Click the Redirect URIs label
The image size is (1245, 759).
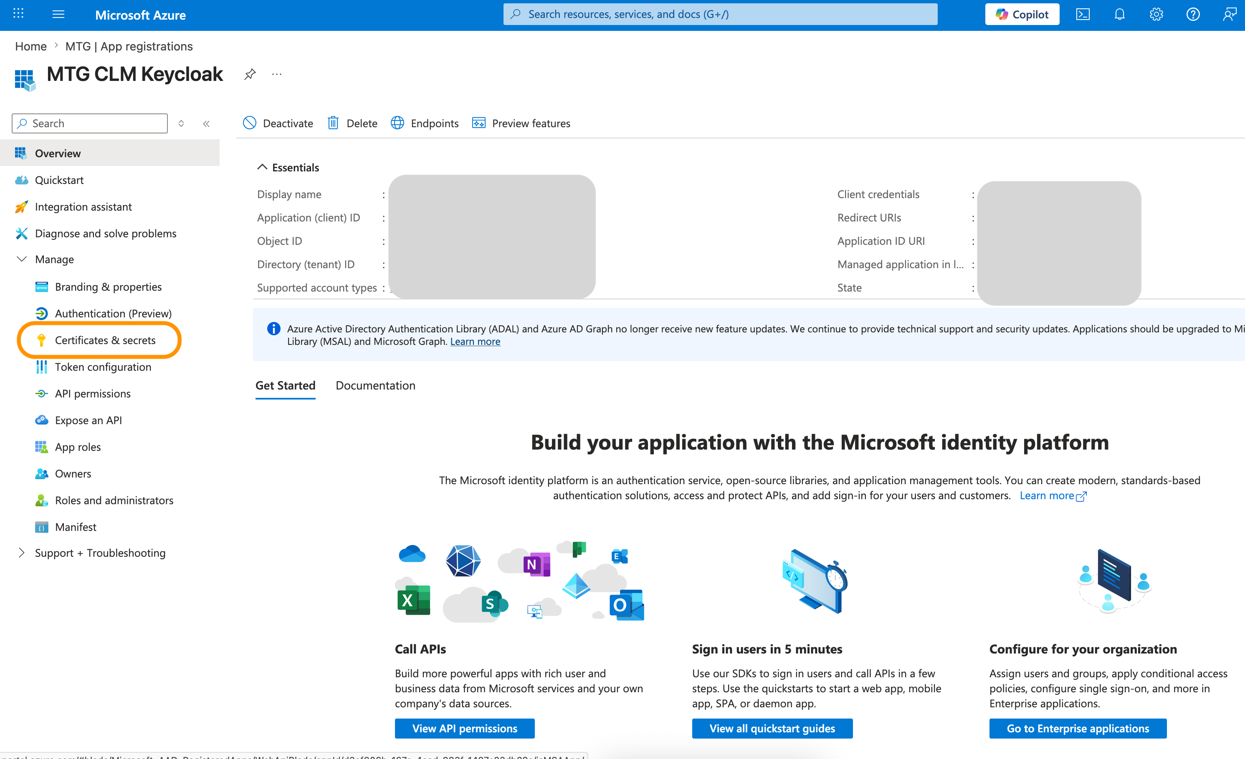pos(869,218)
